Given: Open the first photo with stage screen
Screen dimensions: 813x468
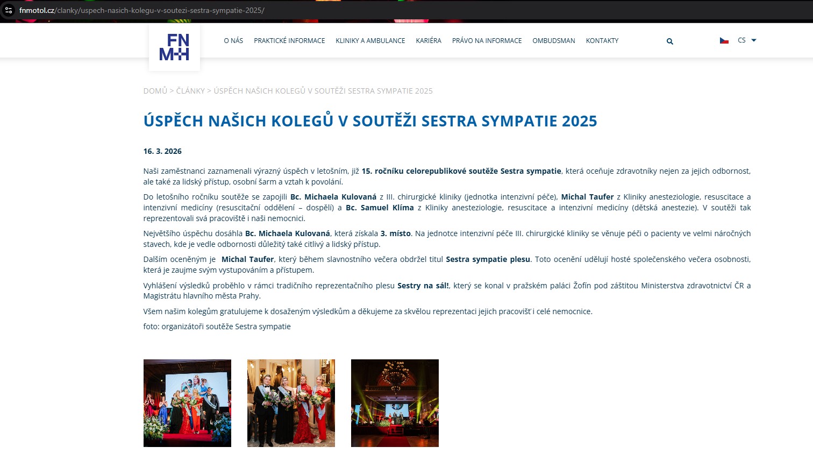Looking at the screenshot, I should point(187,403).
